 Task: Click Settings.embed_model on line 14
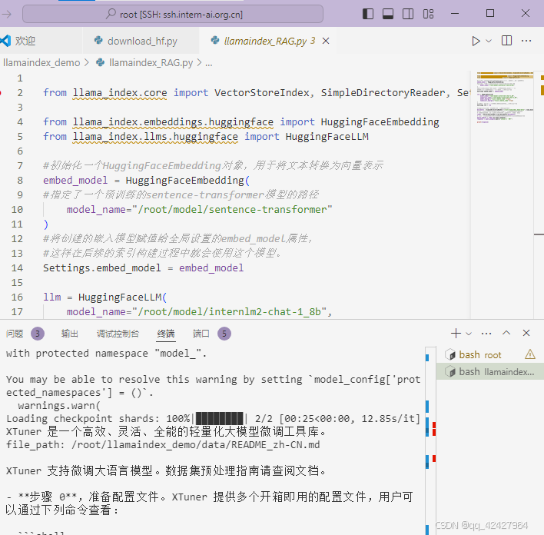point(102,268)
